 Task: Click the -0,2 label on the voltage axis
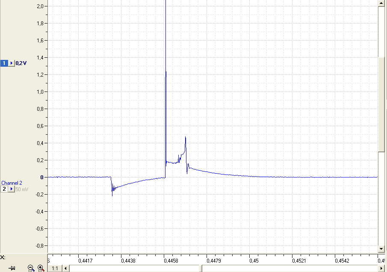click(x=39, y=195)
